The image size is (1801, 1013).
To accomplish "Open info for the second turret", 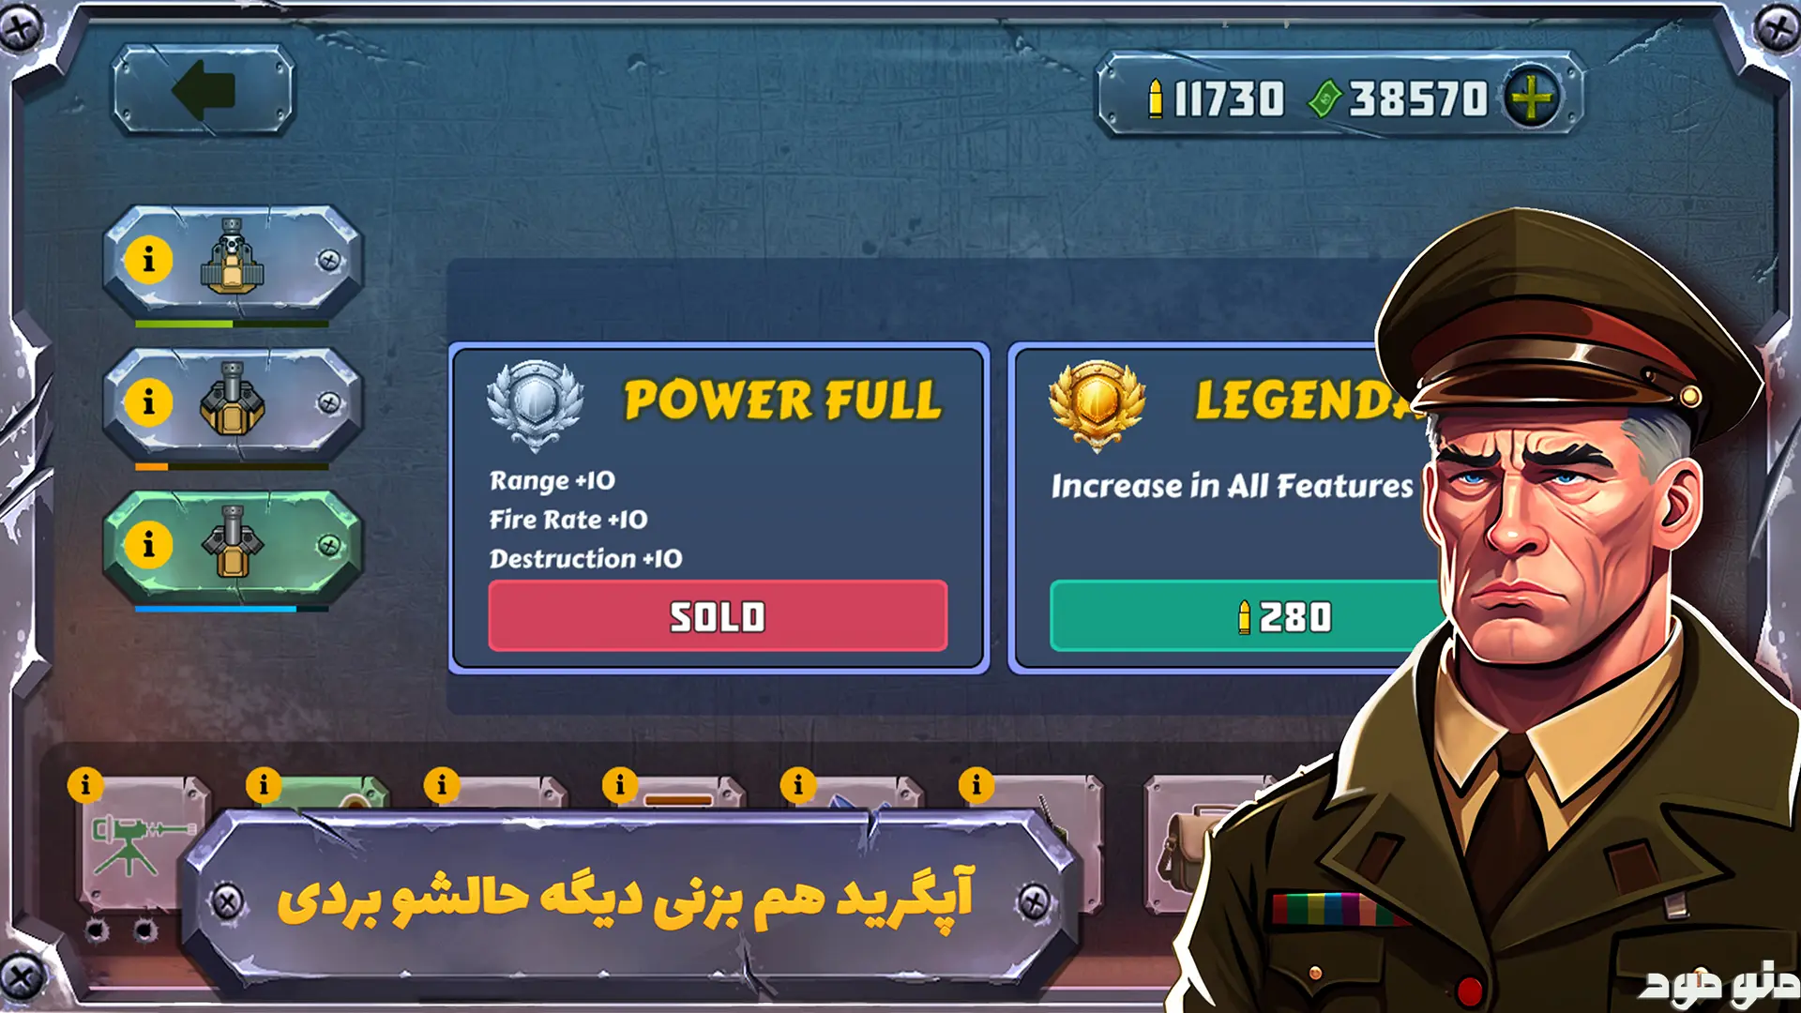I will [x=148, y=402].
